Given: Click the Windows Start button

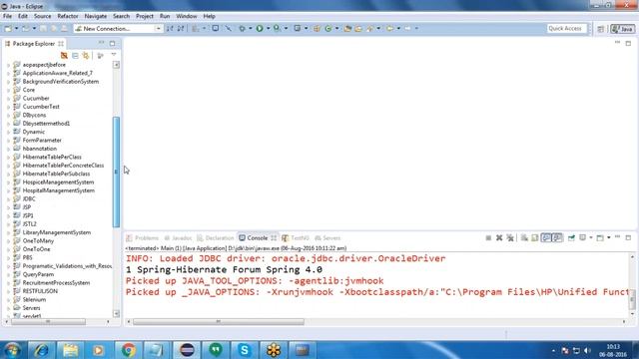Looking at the screenshot, I should 12,350.
